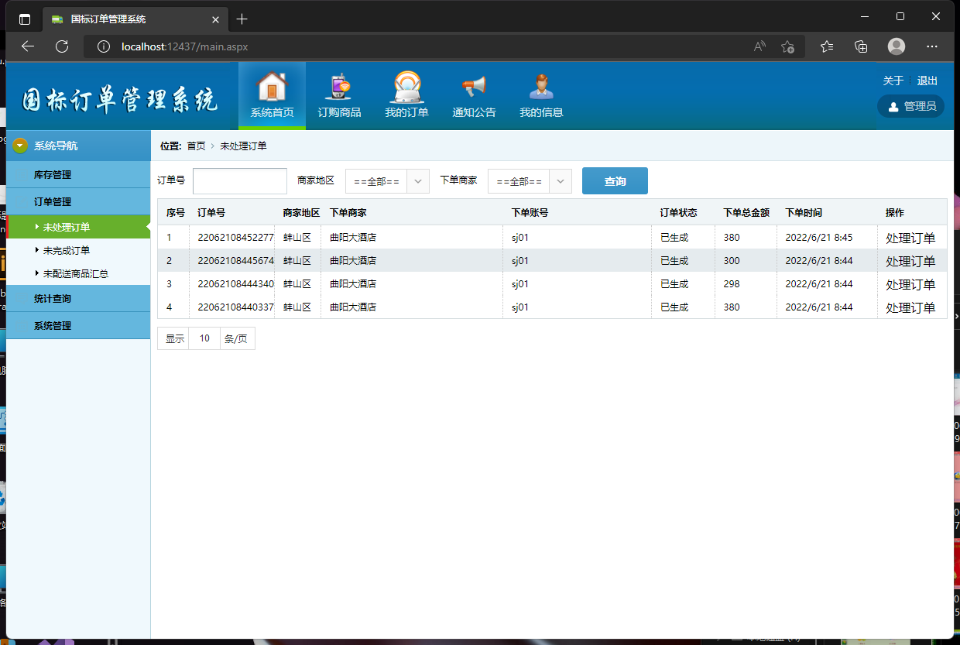Click the 订单号 column header
Image resolution: width=960 pixels, height=645 pixels.
point(211,212)
